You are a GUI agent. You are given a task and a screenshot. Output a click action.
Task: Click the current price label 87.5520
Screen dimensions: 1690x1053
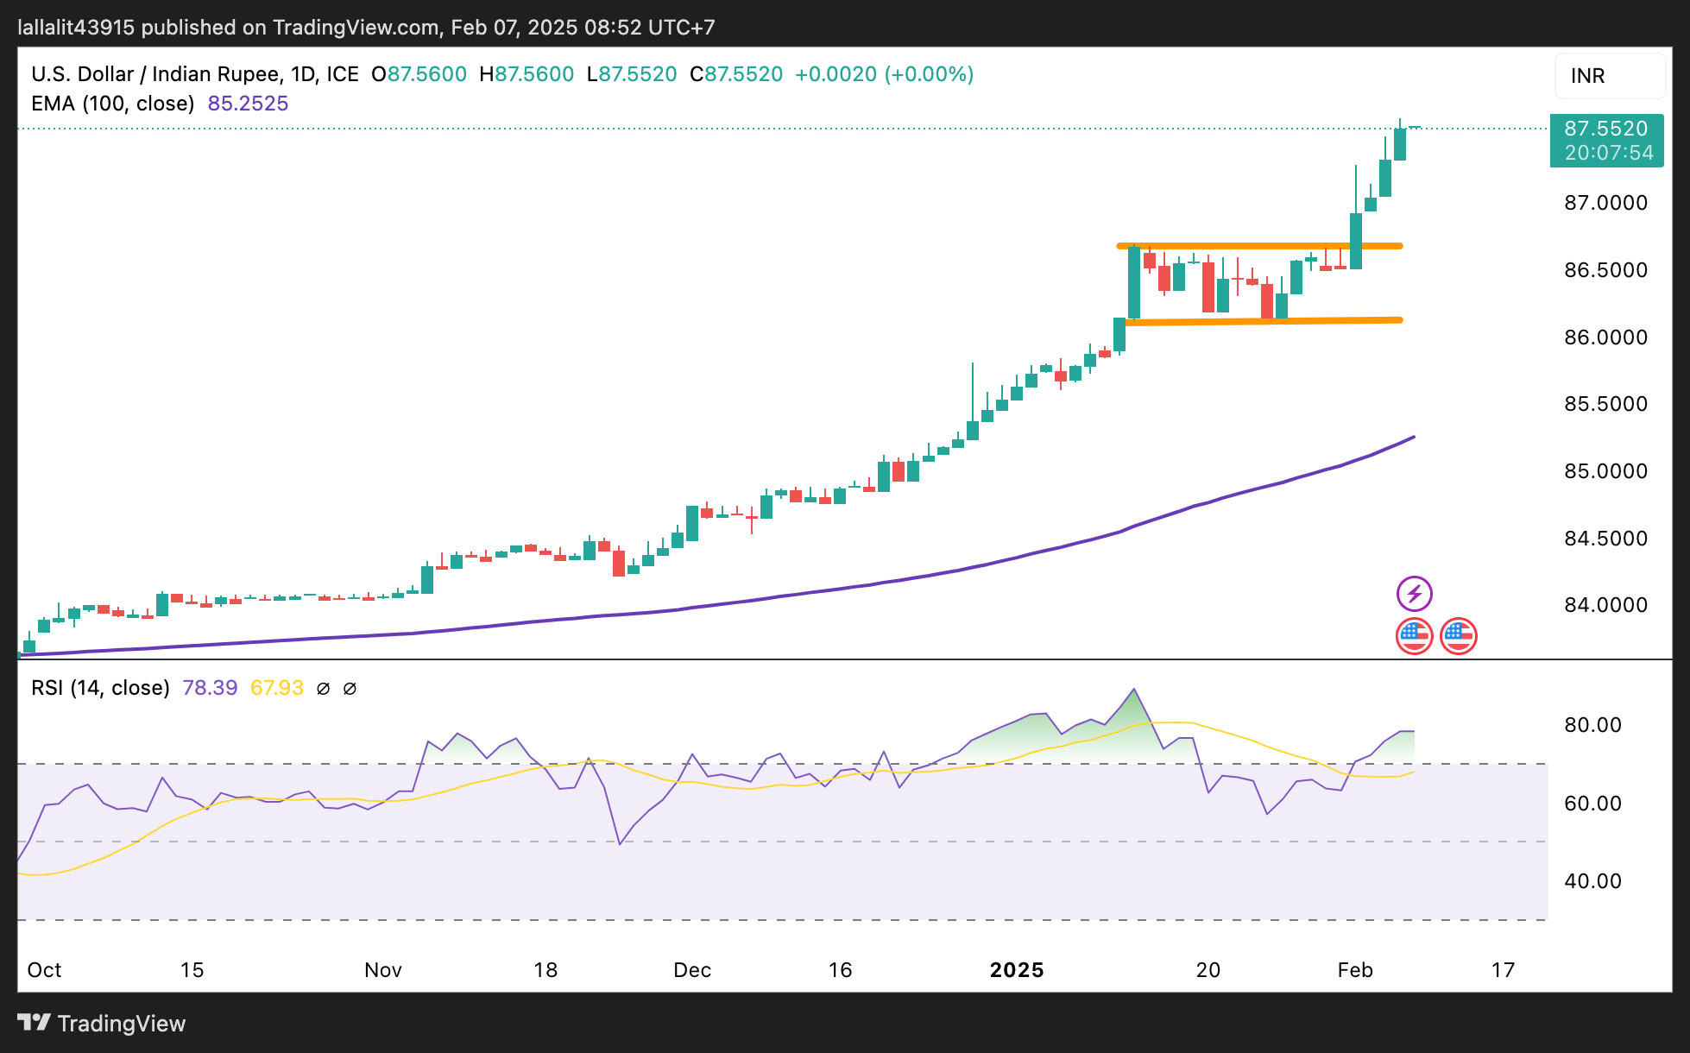[x=1605, y=129]
